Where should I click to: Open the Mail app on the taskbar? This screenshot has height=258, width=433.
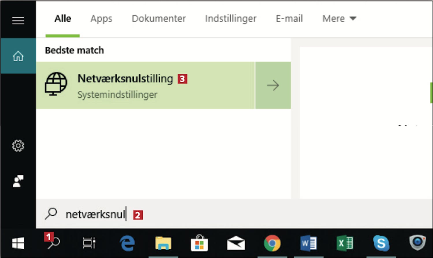tap(236, 243)
